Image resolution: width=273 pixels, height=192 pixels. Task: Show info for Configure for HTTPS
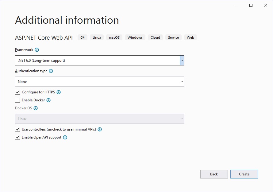(x=59, y=92)
